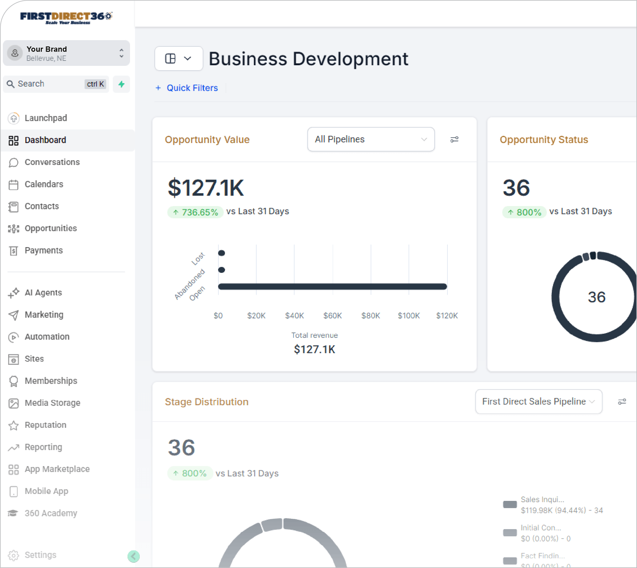
Task: Click the Media Storage image icon
Action: (x=13, y=403)
